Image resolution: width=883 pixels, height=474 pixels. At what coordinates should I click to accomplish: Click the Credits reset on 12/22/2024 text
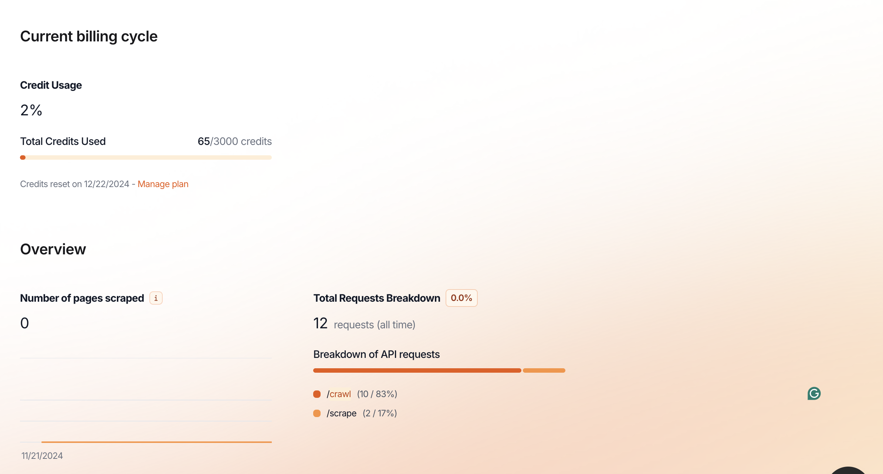(x=75, y=184)
